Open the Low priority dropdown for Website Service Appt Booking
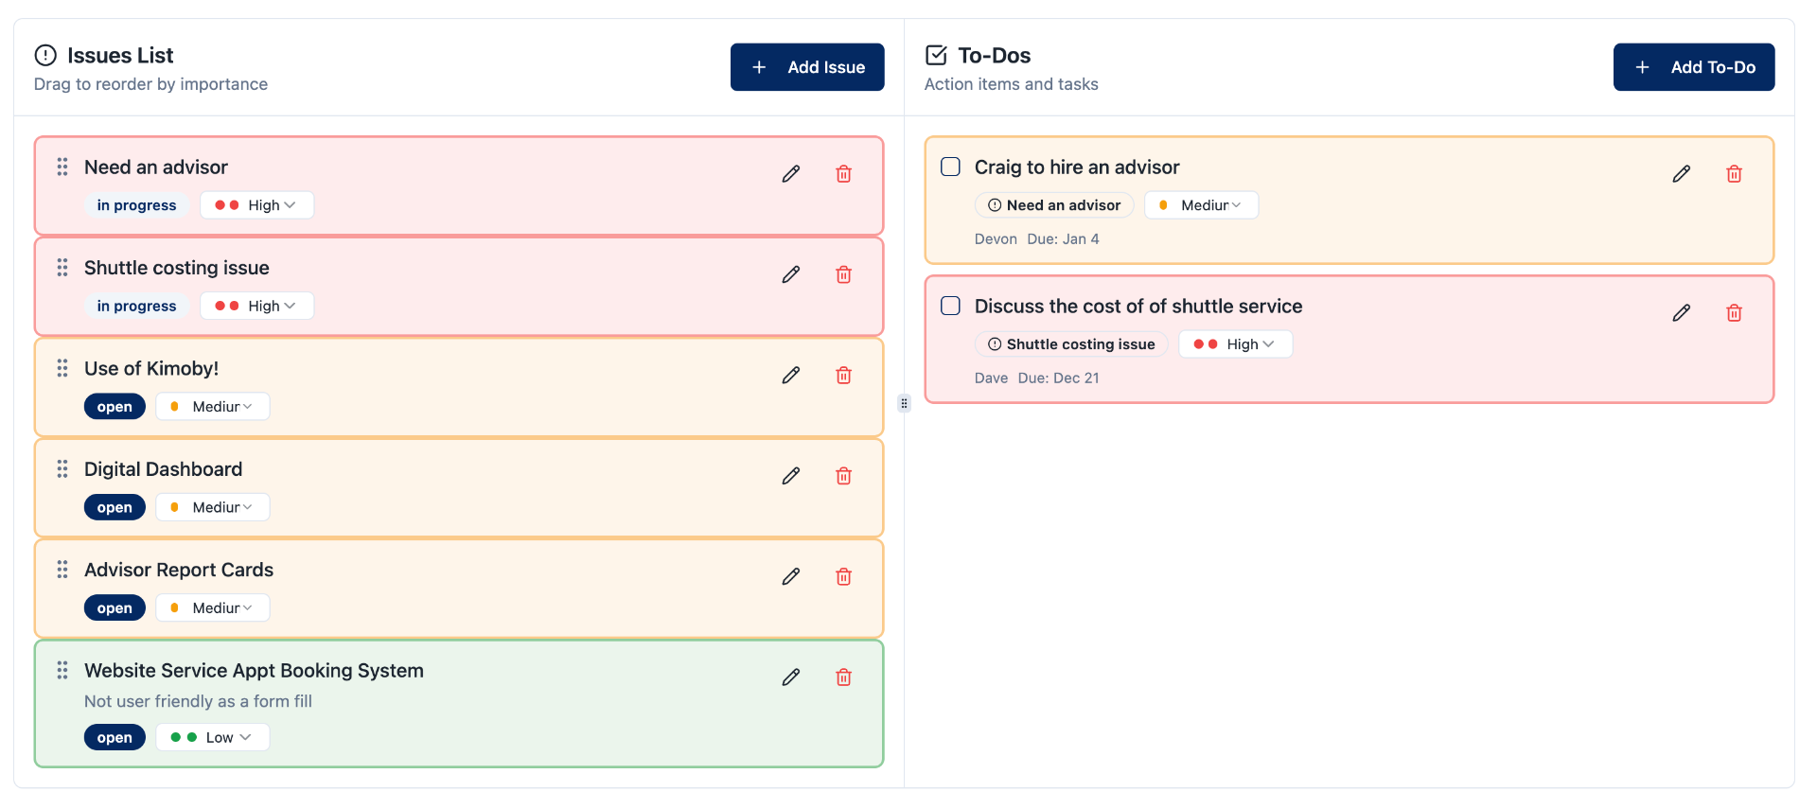The width and height of the screenshot is (1817, 809). (x=213, y=737)
